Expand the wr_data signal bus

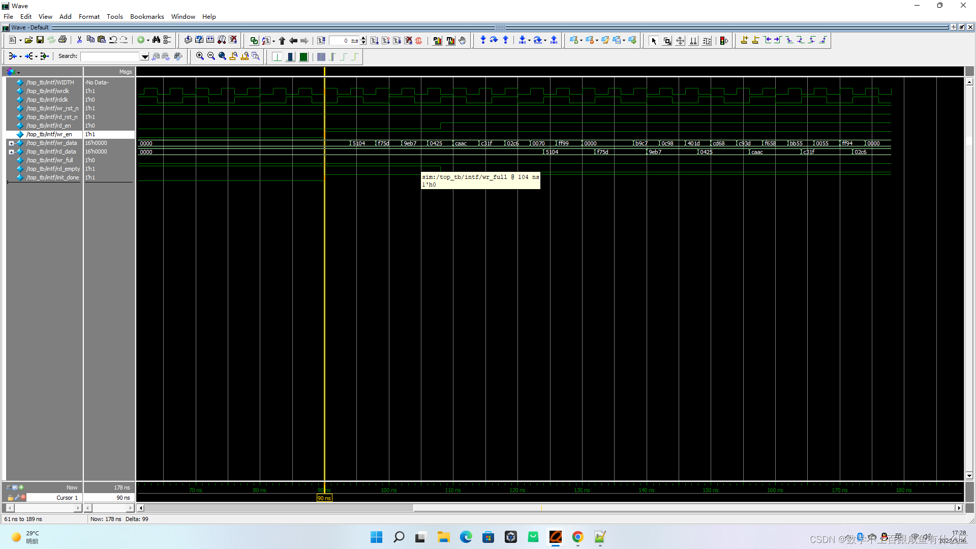pos(11,143)
